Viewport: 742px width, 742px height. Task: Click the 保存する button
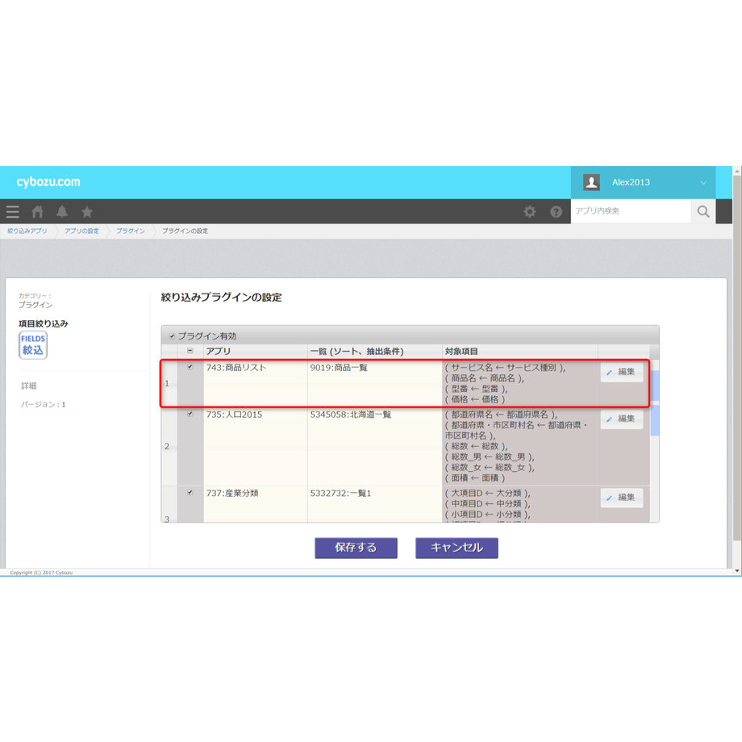coord(356,548)
